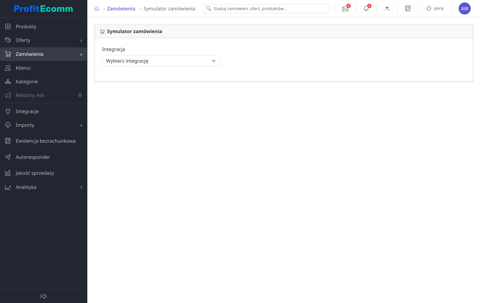485x303 pixels.
Task: Click the AI sparkle icon in the header
Action: (387, 9)
